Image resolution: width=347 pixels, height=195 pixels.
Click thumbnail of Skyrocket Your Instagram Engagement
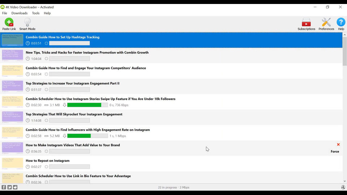point(12,117)
